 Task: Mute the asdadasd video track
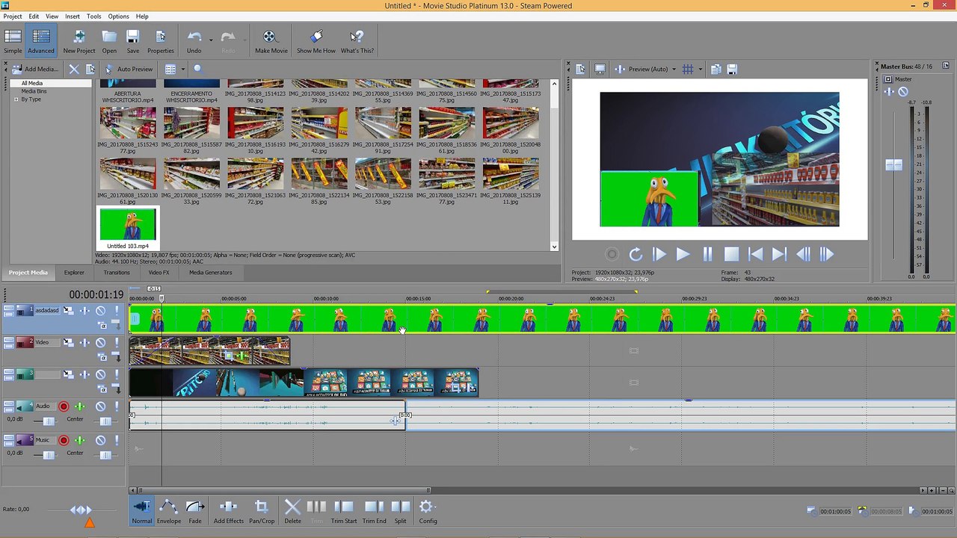tap(101, 310)
